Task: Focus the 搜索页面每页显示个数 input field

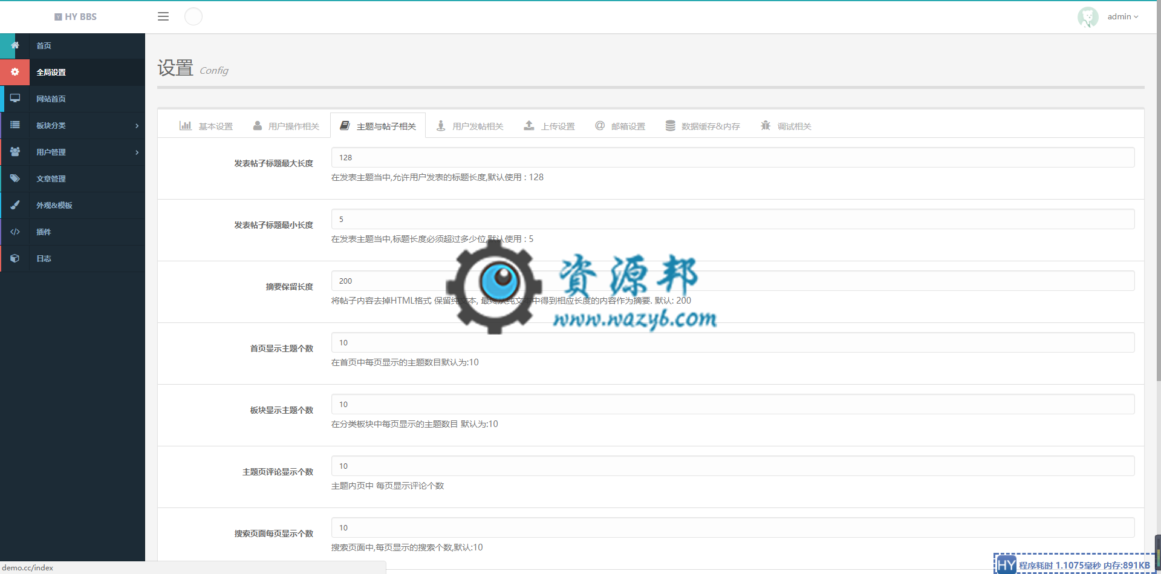Action: pyautogui.click(x=733, y=527)
